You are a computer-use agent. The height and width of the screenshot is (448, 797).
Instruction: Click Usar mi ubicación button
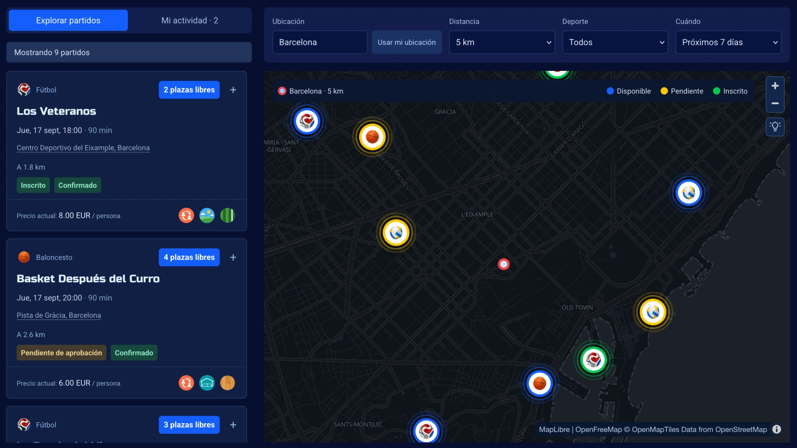tap(407, 42)
